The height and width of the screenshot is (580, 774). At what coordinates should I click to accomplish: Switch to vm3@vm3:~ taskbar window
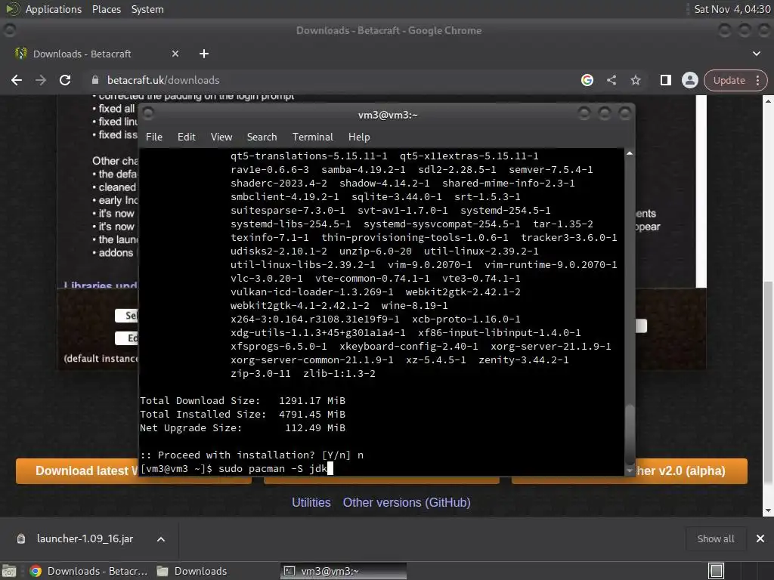pos(344,571)
